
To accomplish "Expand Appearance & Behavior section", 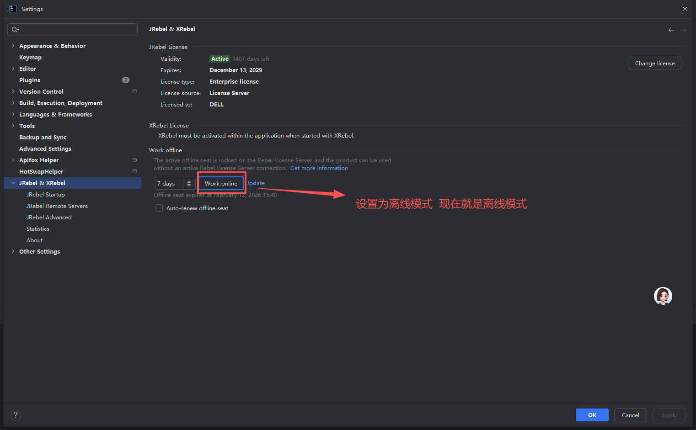I will [x=13, y=46].
